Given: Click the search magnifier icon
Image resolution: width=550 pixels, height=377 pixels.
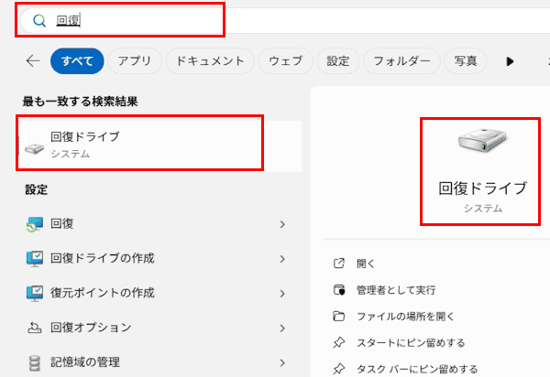Looking at the screenshot, I should pos(38,21).
